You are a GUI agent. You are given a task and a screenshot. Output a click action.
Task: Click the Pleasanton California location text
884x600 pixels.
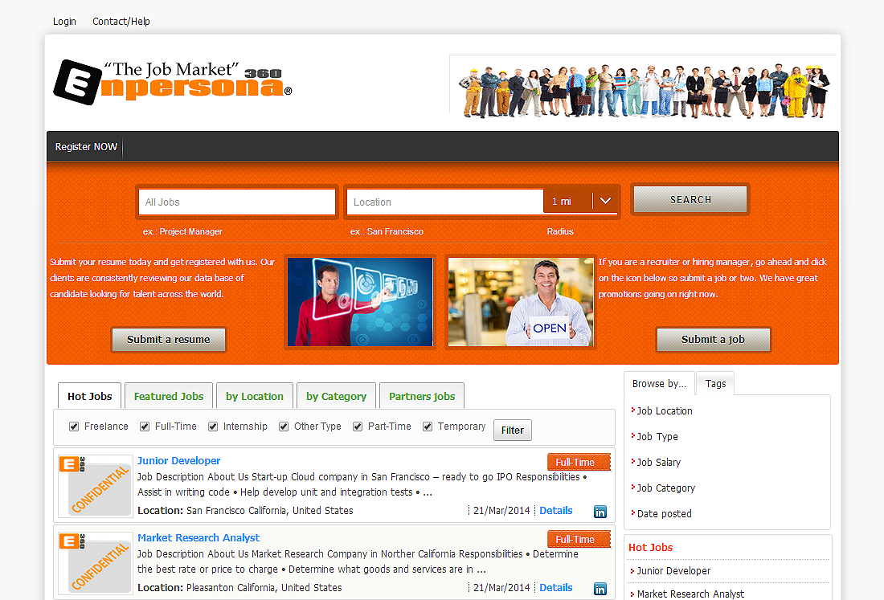tap(264, 588)
